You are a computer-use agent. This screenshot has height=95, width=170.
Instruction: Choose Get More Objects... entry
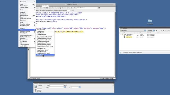(x=27, y=37)
